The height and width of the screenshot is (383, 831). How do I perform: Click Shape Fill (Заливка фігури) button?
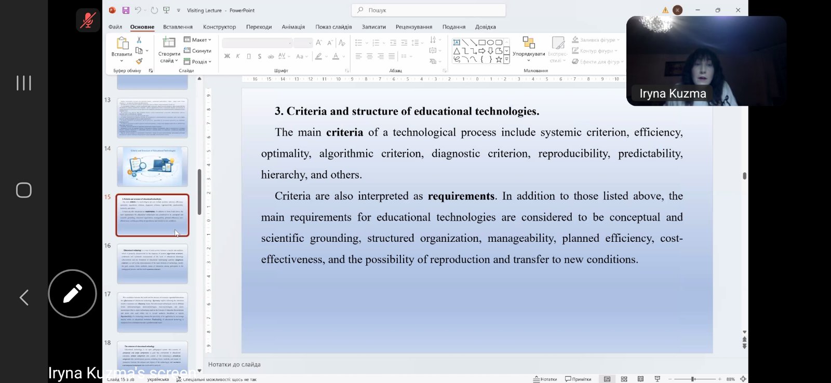596,39
